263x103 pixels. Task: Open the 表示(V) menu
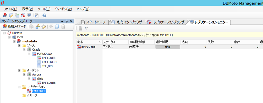[28, 9]
